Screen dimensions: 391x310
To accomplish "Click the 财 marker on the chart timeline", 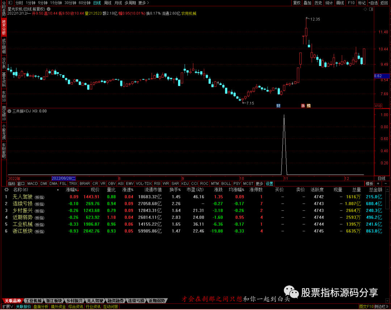I will click(x=278, y=106).
